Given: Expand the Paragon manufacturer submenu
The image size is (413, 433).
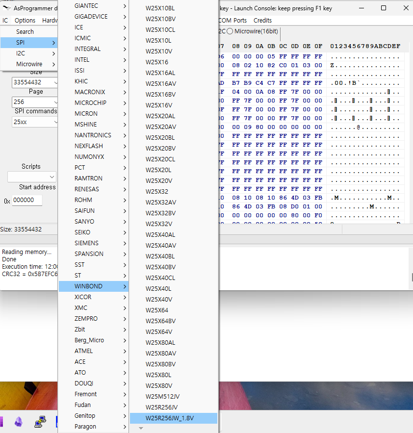Looking at the screenshot, I should point(94,426).
